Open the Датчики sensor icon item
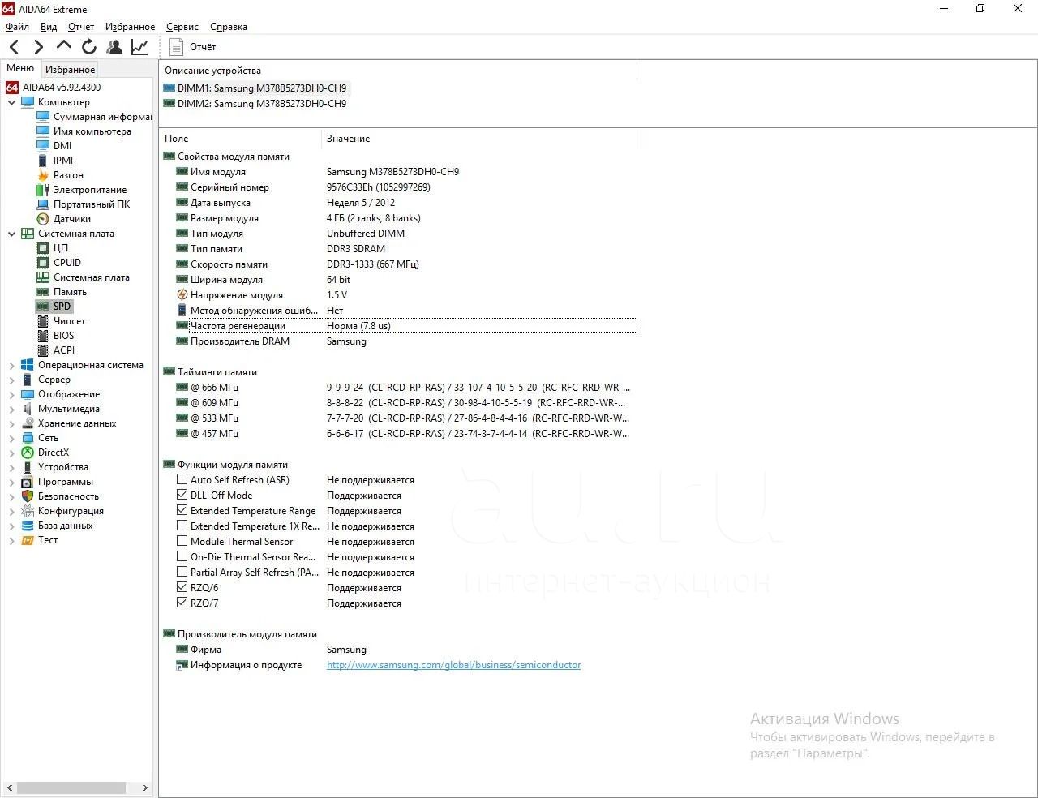 click(x=43, y=219)
